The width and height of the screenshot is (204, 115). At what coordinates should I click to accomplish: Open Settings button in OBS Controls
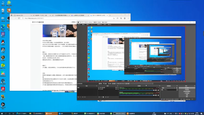tap(187, 95)
